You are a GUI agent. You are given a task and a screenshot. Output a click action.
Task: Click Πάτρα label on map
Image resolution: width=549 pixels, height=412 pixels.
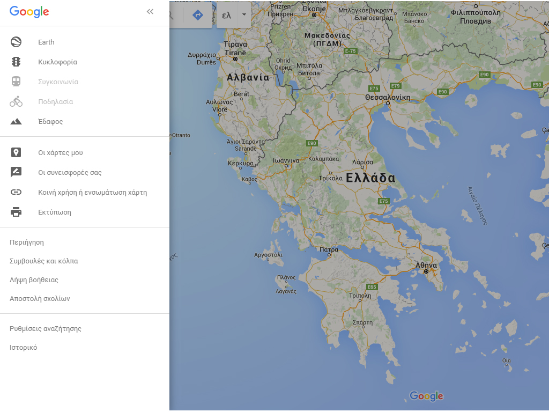329,249
